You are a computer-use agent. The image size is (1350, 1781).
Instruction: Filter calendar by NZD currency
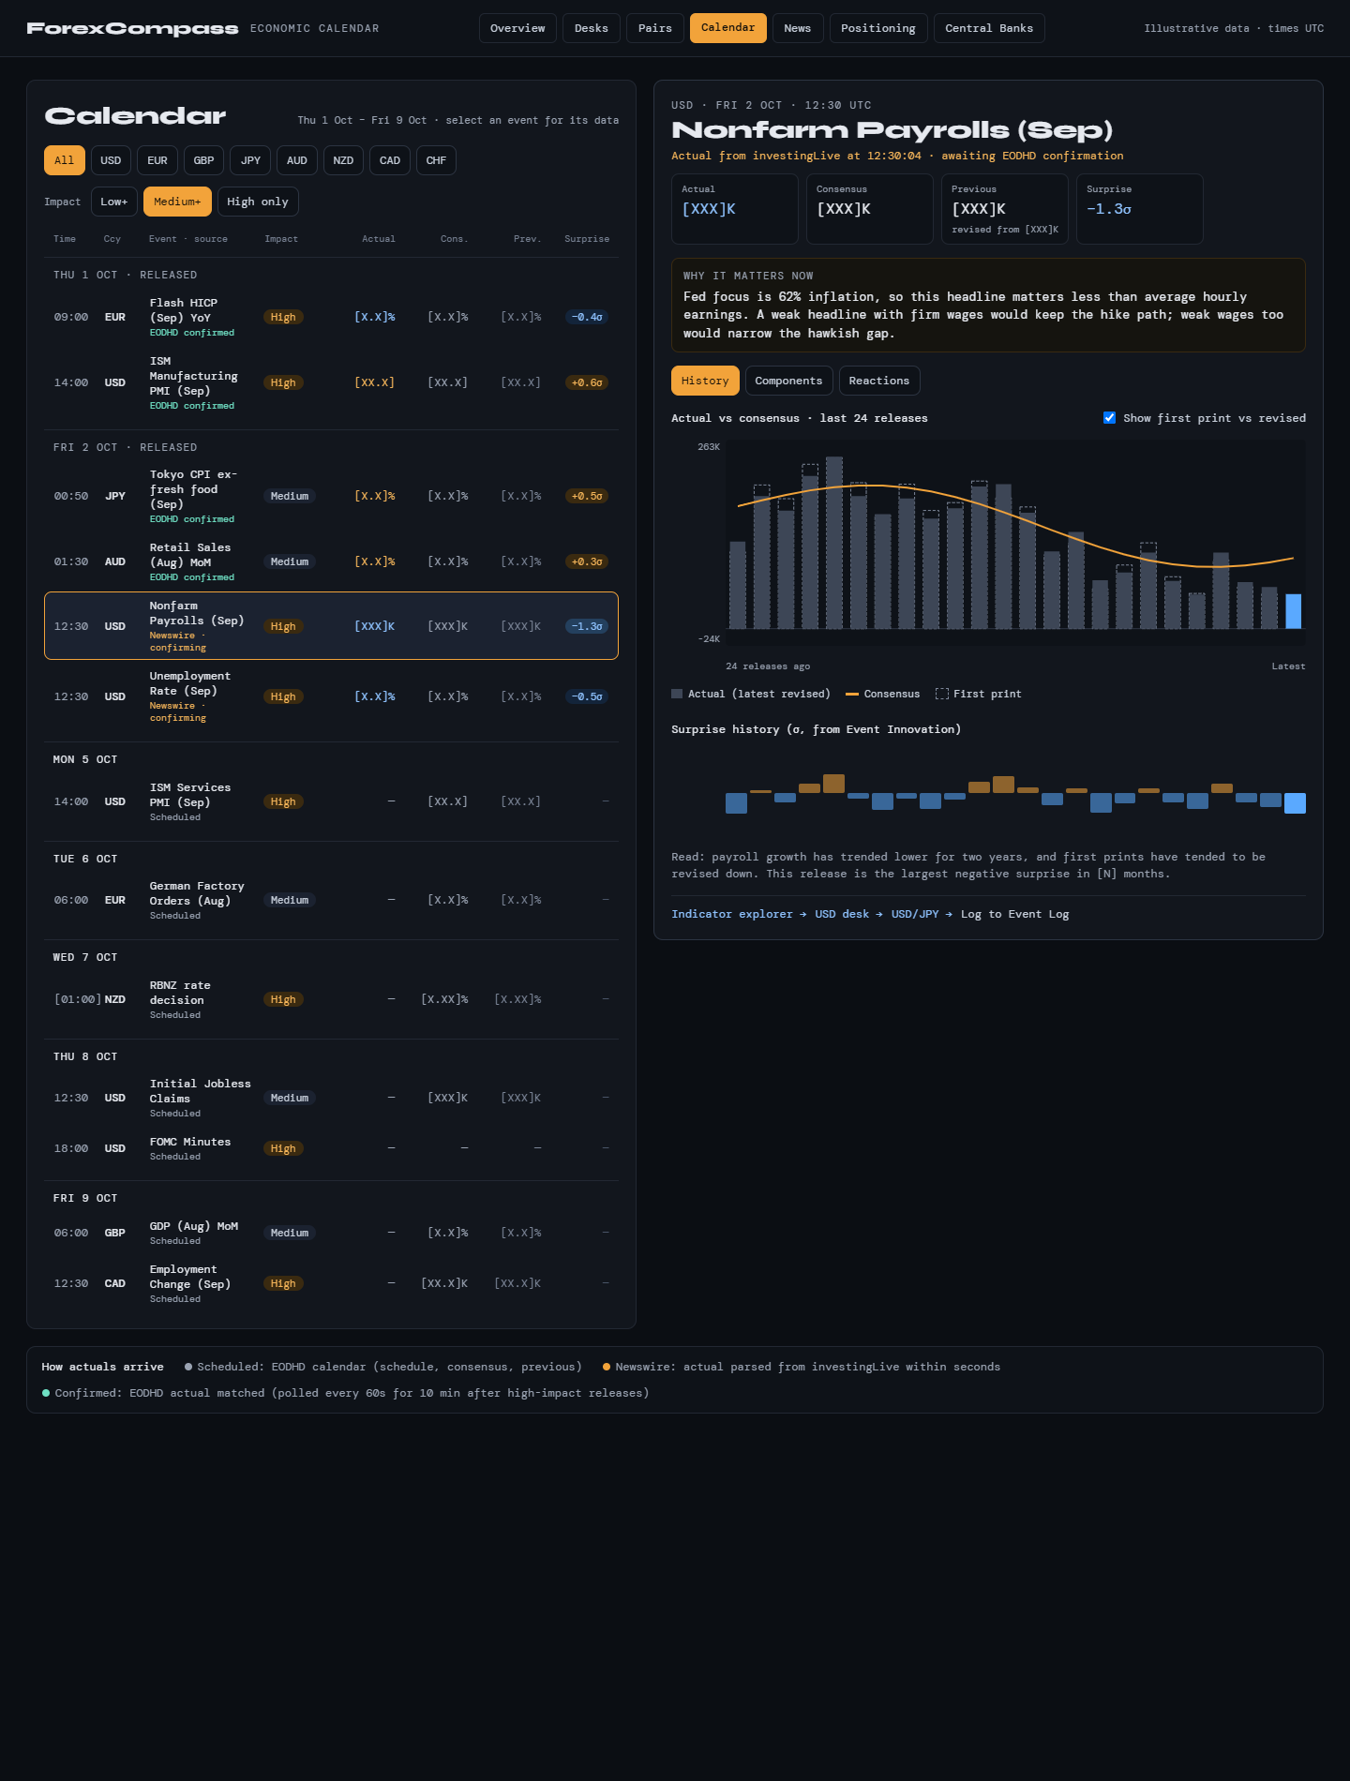coord(343,160)
